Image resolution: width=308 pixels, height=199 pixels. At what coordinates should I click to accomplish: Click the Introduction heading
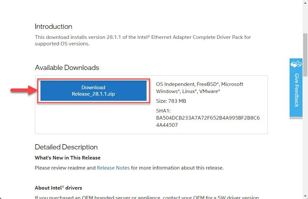[53, 26]
